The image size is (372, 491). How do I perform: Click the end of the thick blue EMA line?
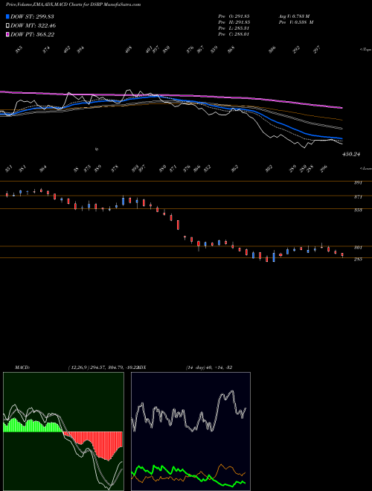tap(341, 138)
